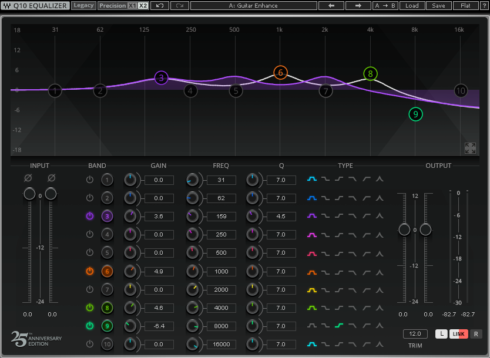
Task: Click the band 6 frequency field 1000
Action: (221, 271)
